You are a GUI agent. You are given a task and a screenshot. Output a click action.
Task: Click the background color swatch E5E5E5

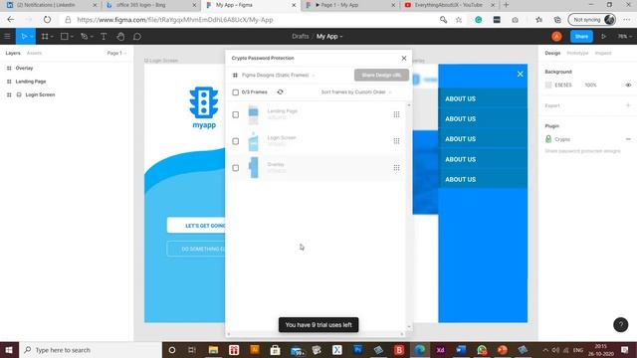(x=548, y=86)
